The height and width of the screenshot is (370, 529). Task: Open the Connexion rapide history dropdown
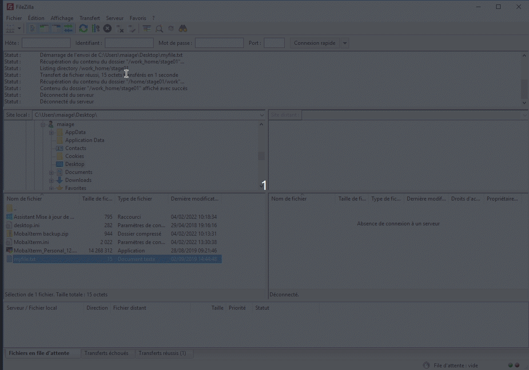[x=345, y=43]
